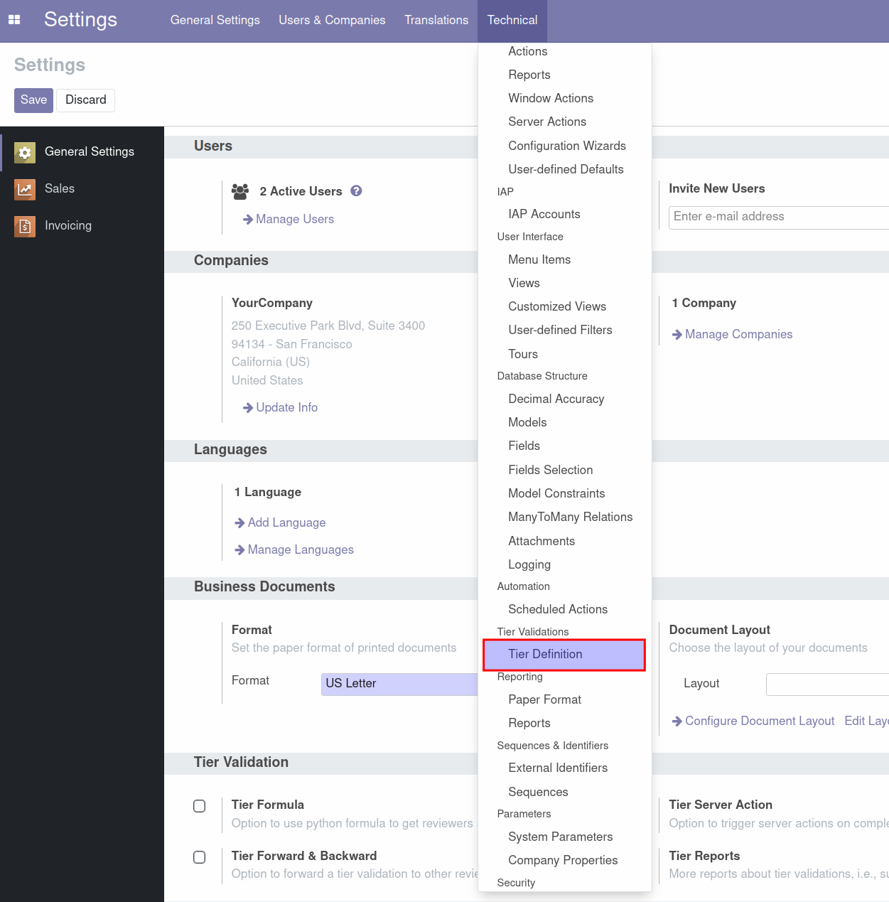Open the Layout selection field
Image resolution: width=889 pixels, height=902 pixels.
coord(827,684)
